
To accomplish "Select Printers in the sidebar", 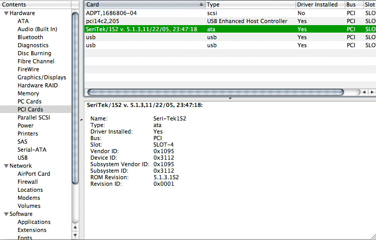I will click(x=28, y=134).
